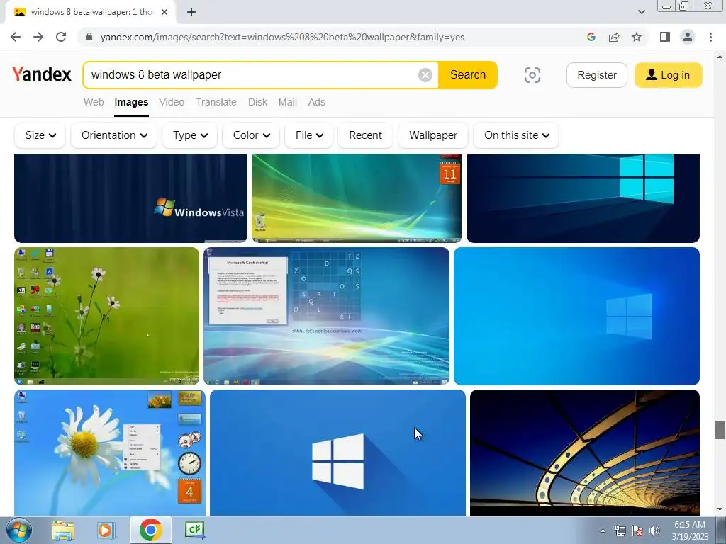The image size is (726, 544).
Task: Bookmark this page with the star icon
Action: coord(637,37)
